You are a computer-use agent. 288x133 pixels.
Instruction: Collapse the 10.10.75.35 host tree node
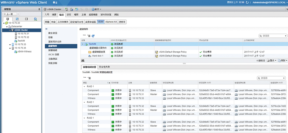click(10, 48)
